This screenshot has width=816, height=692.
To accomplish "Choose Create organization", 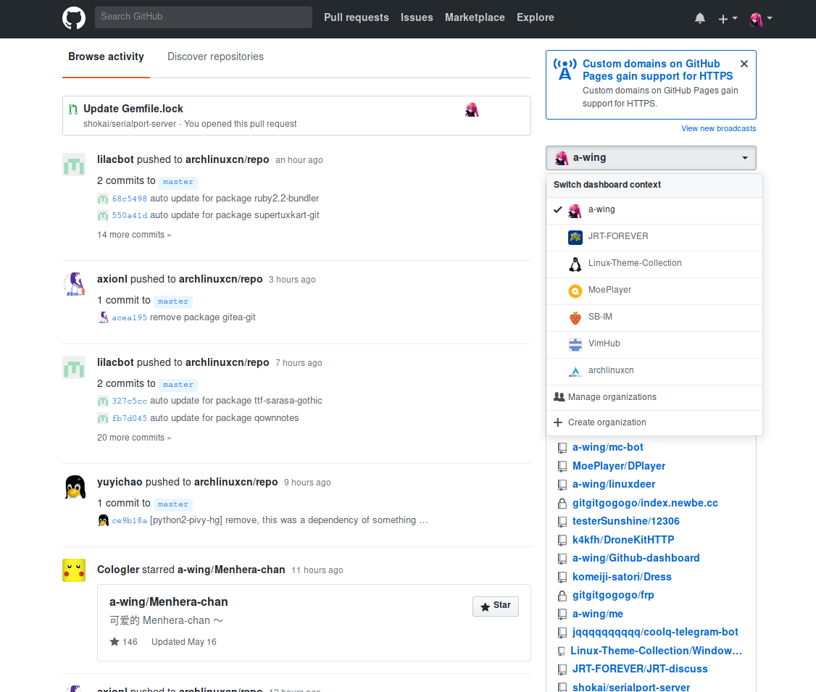I will (654, 422).
